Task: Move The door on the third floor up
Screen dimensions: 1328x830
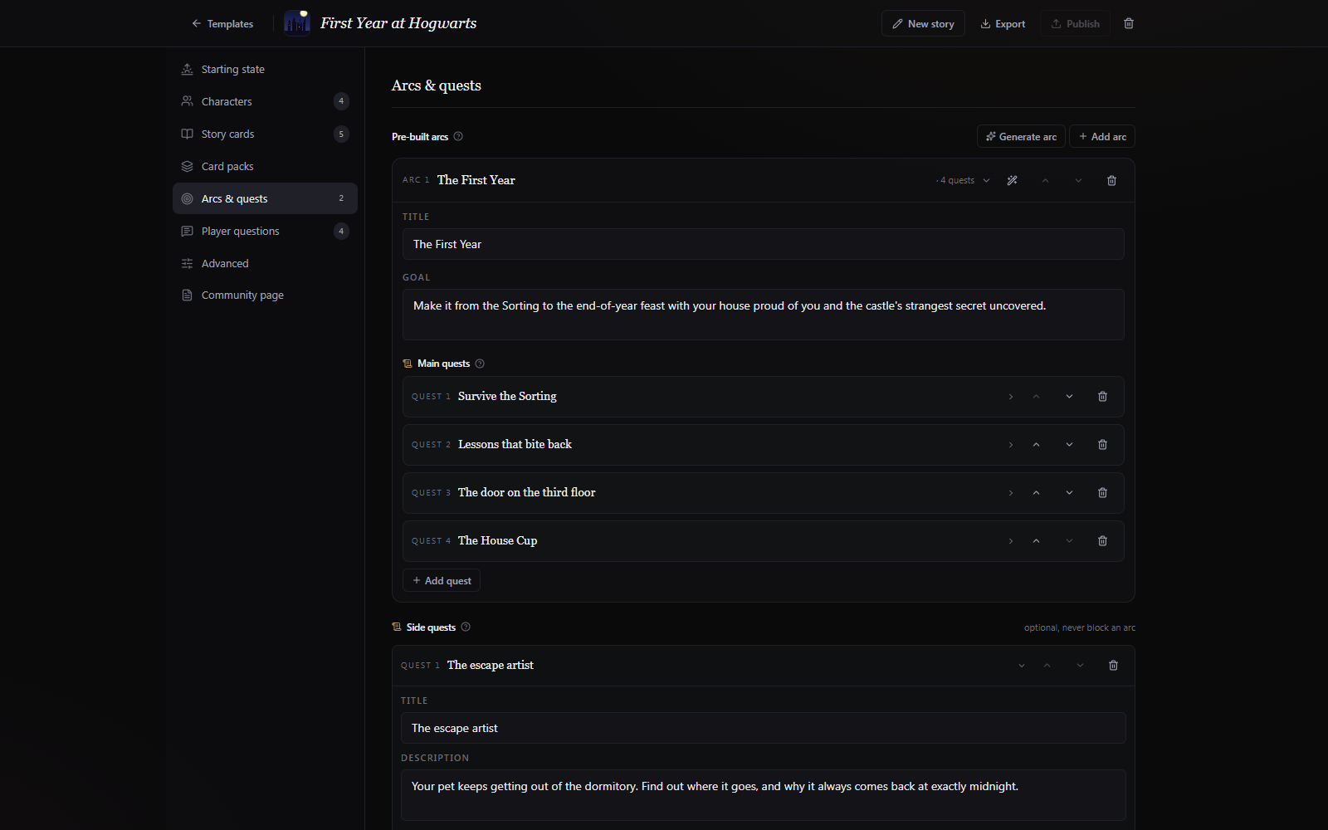Action: pos(1037,493)
